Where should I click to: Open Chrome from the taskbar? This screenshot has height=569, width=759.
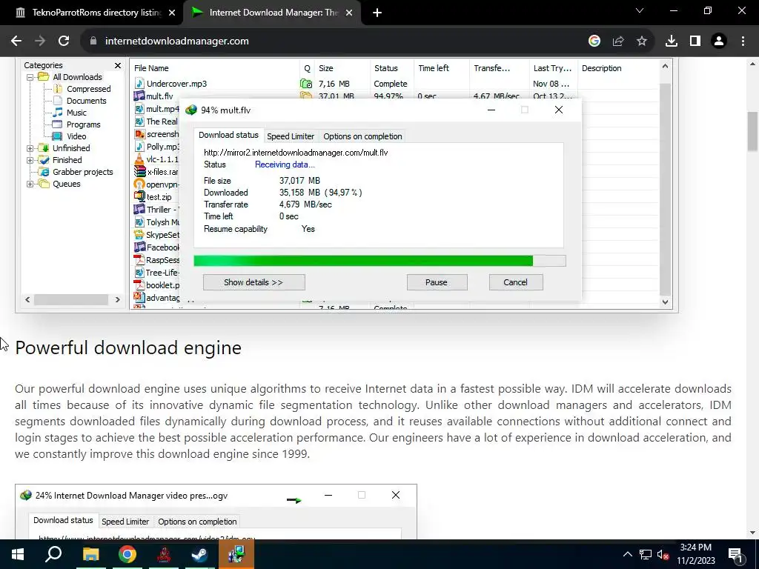[127, 554]
